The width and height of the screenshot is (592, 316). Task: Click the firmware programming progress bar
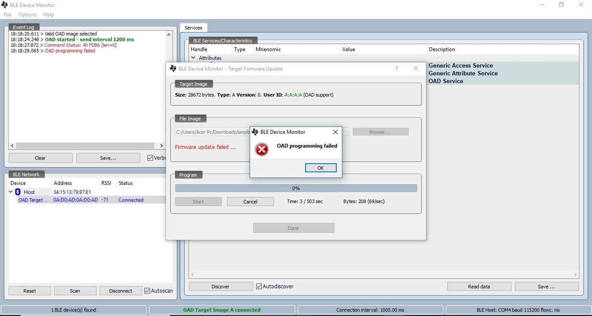coord(296,189)
